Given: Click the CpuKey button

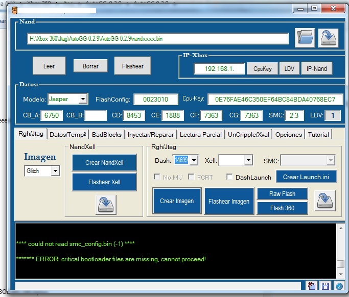Looking at the screenshot, I should [x=263, y=69].
